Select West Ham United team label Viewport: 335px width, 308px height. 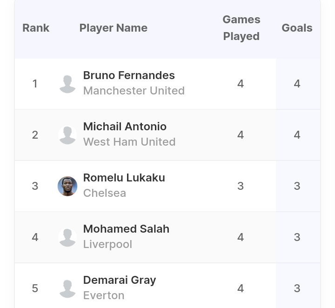pyautogui.click(x=129, y=142)
